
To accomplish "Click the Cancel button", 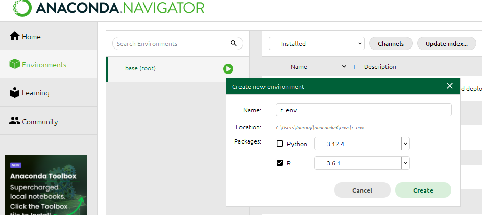I will [x=362, y=190].
